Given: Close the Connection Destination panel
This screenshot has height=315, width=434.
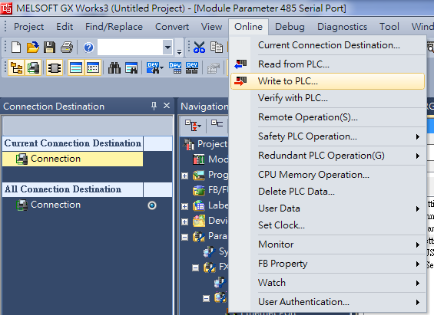Looking at the screenshot, I should point(167,106).
